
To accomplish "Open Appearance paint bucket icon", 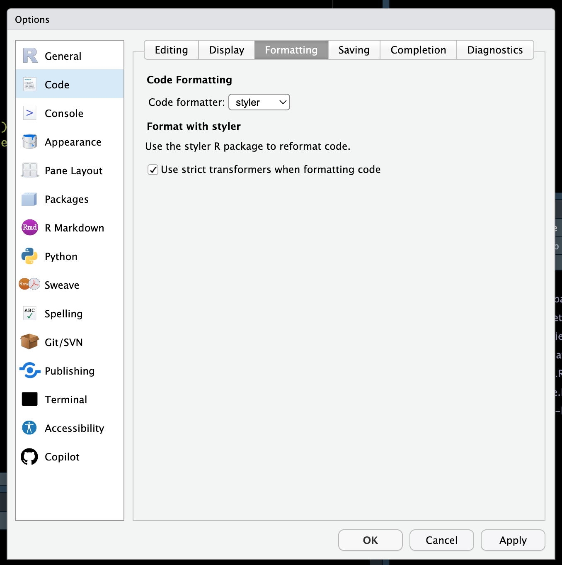I will pos(30,142).
